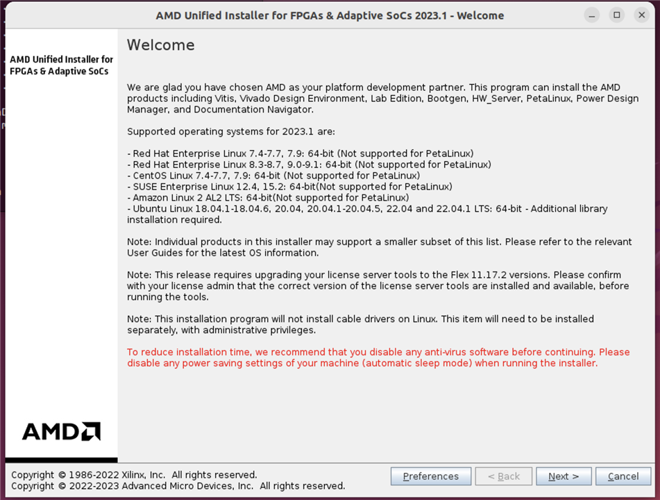This screenshot has height=500, width=660.
Task: Click the Next button to continue
Action: click(x=563, y=476)
